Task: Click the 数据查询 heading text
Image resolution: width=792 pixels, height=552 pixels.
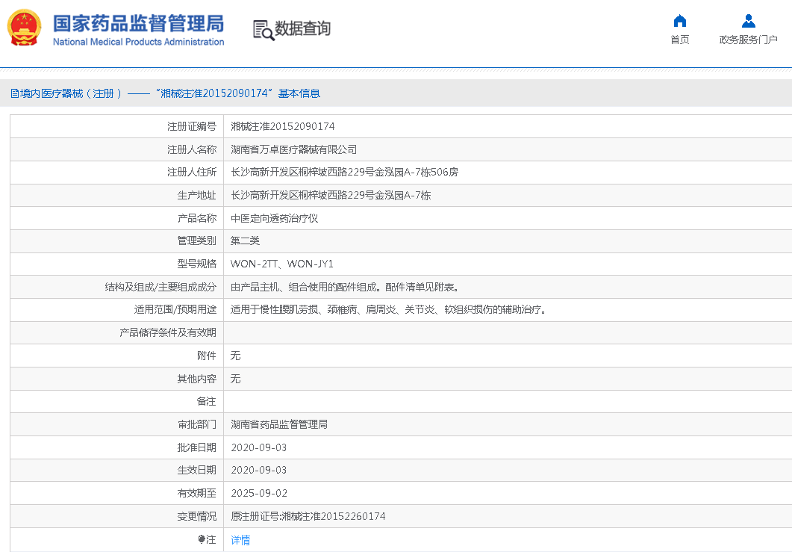Action: (302, 29)
